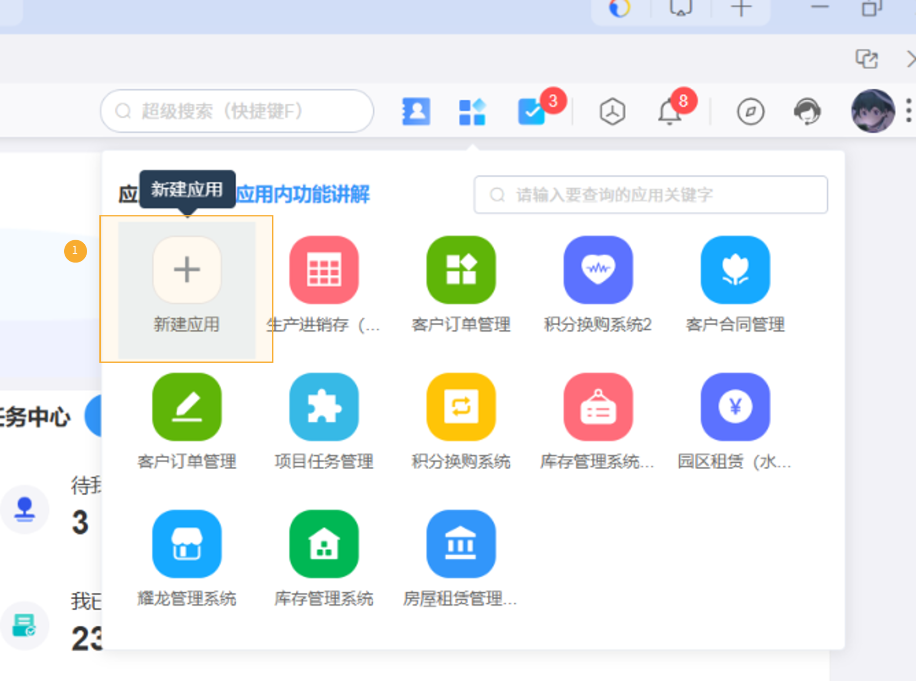Click the 新建应用 label text
Viewport: 916px width, 681px height.
pos(187,325)
